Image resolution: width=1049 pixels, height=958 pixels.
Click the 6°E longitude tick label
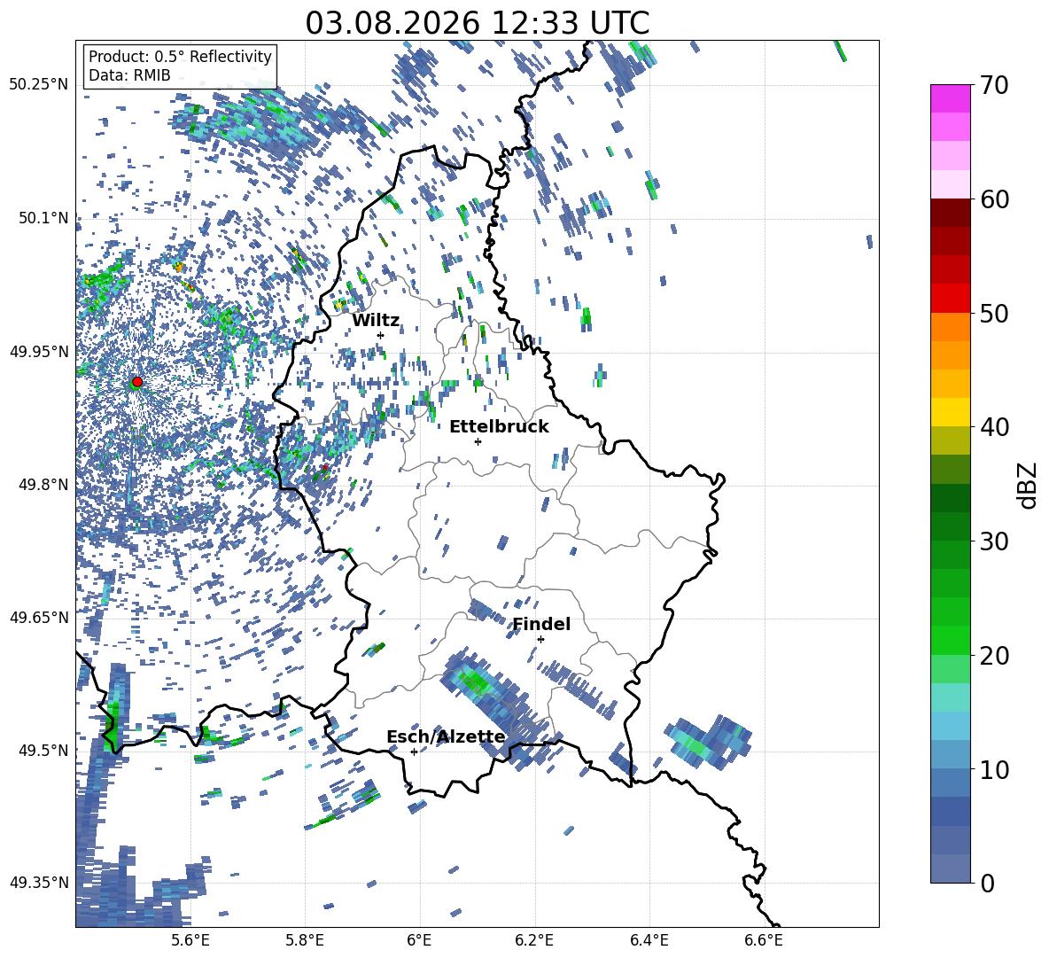click(x=419, y=940)
